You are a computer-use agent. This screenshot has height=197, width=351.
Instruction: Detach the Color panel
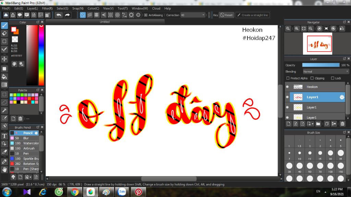click(38, 22)
